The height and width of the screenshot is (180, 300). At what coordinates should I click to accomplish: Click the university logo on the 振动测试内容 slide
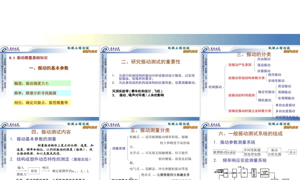pos(10,125)
